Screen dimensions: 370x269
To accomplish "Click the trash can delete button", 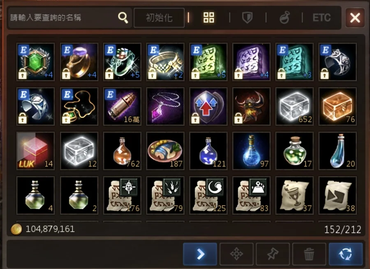I will (309, 254).
